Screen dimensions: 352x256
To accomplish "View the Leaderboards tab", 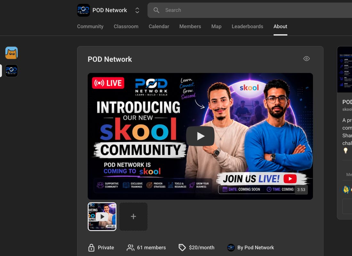I will [247, 26].
